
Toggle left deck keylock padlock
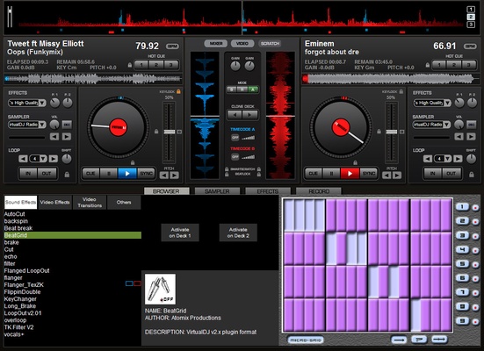(x=178, y=91)
